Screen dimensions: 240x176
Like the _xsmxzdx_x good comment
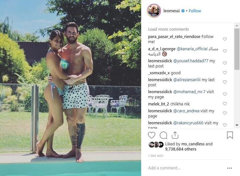pyautogui.click(x=225, y=73)
